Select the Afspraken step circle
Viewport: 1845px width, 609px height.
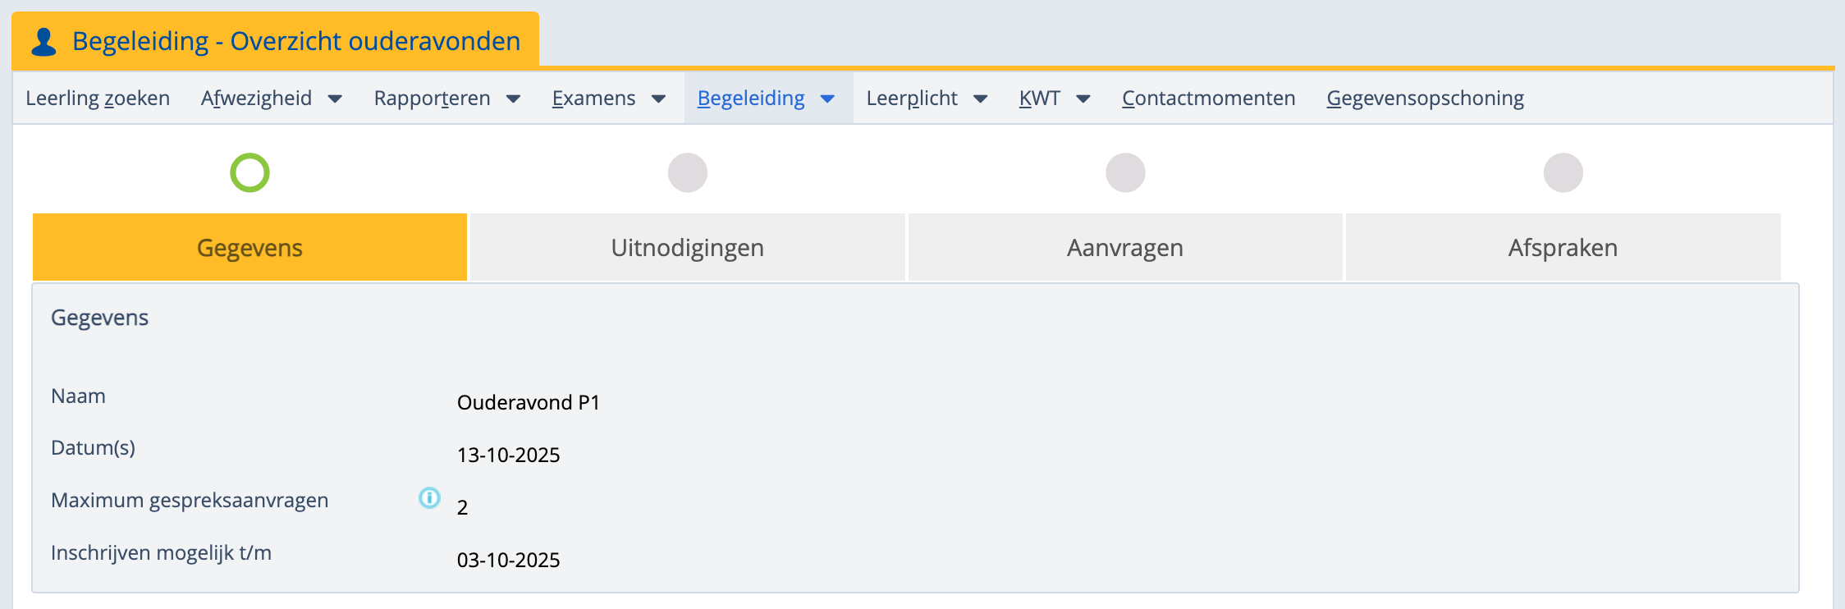click(1563, 172)
